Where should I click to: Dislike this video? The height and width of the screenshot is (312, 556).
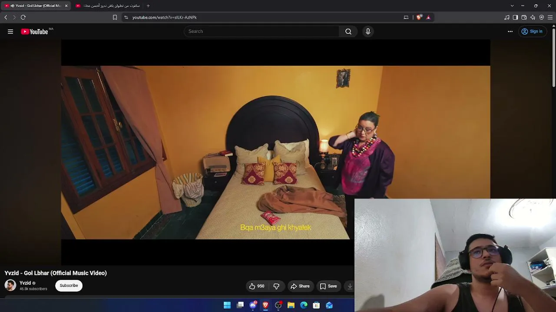pos(276,286)
